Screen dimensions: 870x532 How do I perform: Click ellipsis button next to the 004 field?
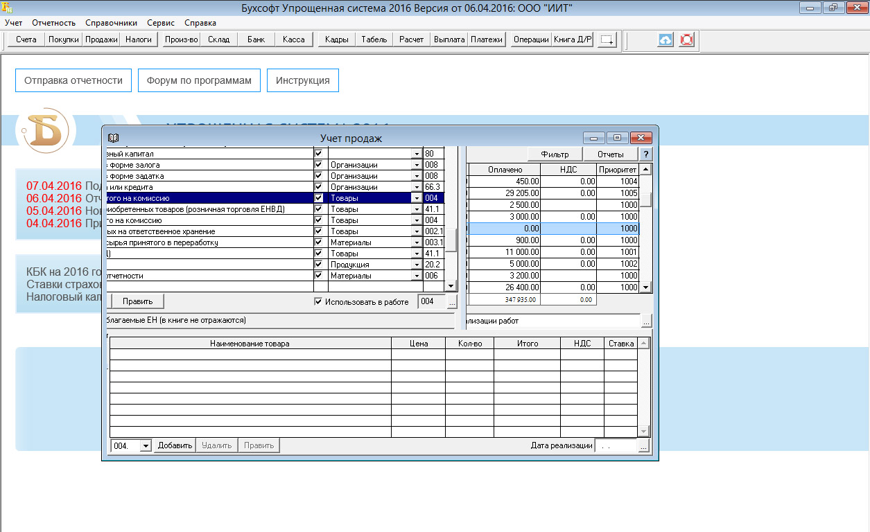click(x=452, y=302)
